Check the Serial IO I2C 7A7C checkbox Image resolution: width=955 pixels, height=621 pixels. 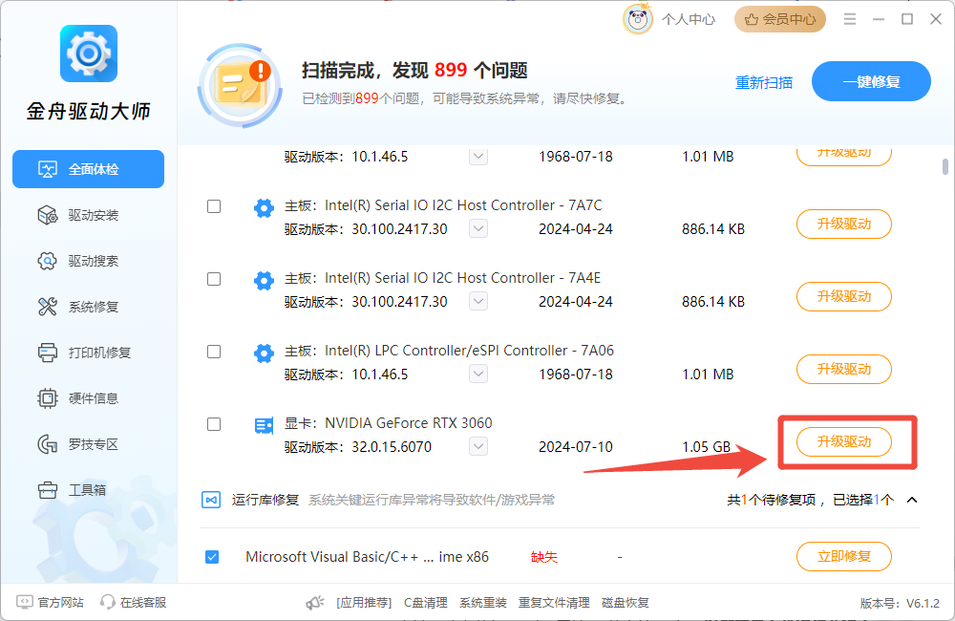coord(214,206)
